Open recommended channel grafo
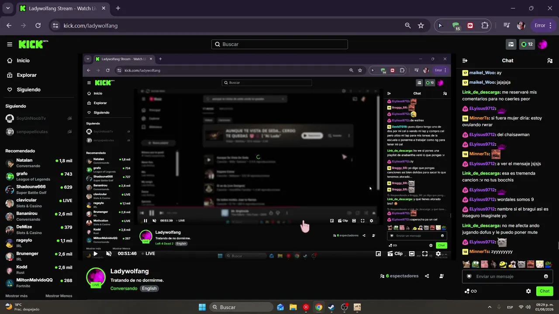 coord(38,176)
